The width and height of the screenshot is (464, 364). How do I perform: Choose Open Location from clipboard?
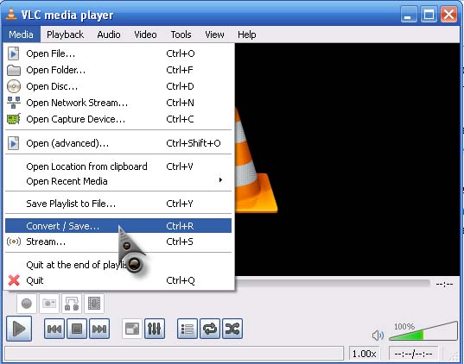[118, 166]
